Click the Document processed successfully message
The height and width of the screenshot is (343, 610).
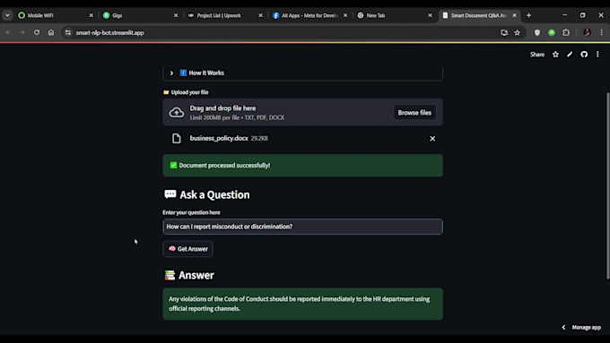(x=302, y=166)
